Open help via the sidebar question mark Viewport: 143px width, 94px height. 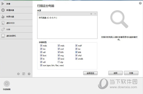click(29, 74)
